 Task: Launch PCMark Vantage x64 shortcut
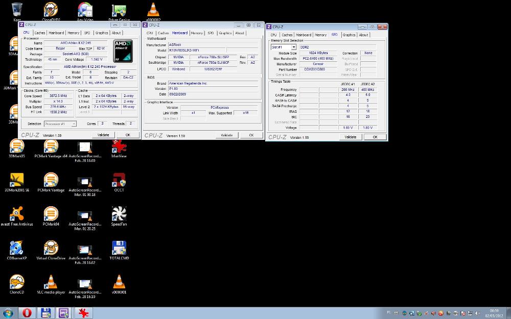pos(51,148)
